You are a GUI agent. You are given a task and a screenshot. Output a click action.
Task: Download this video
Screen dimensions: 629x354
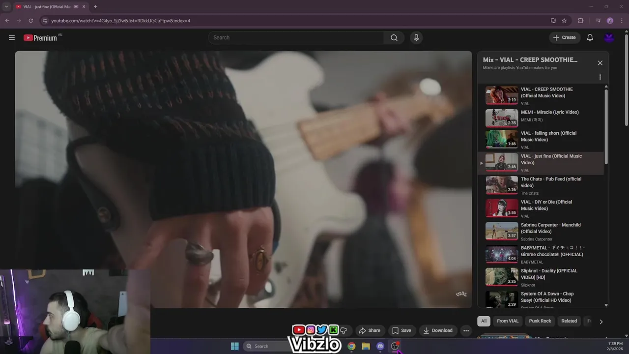437,330
